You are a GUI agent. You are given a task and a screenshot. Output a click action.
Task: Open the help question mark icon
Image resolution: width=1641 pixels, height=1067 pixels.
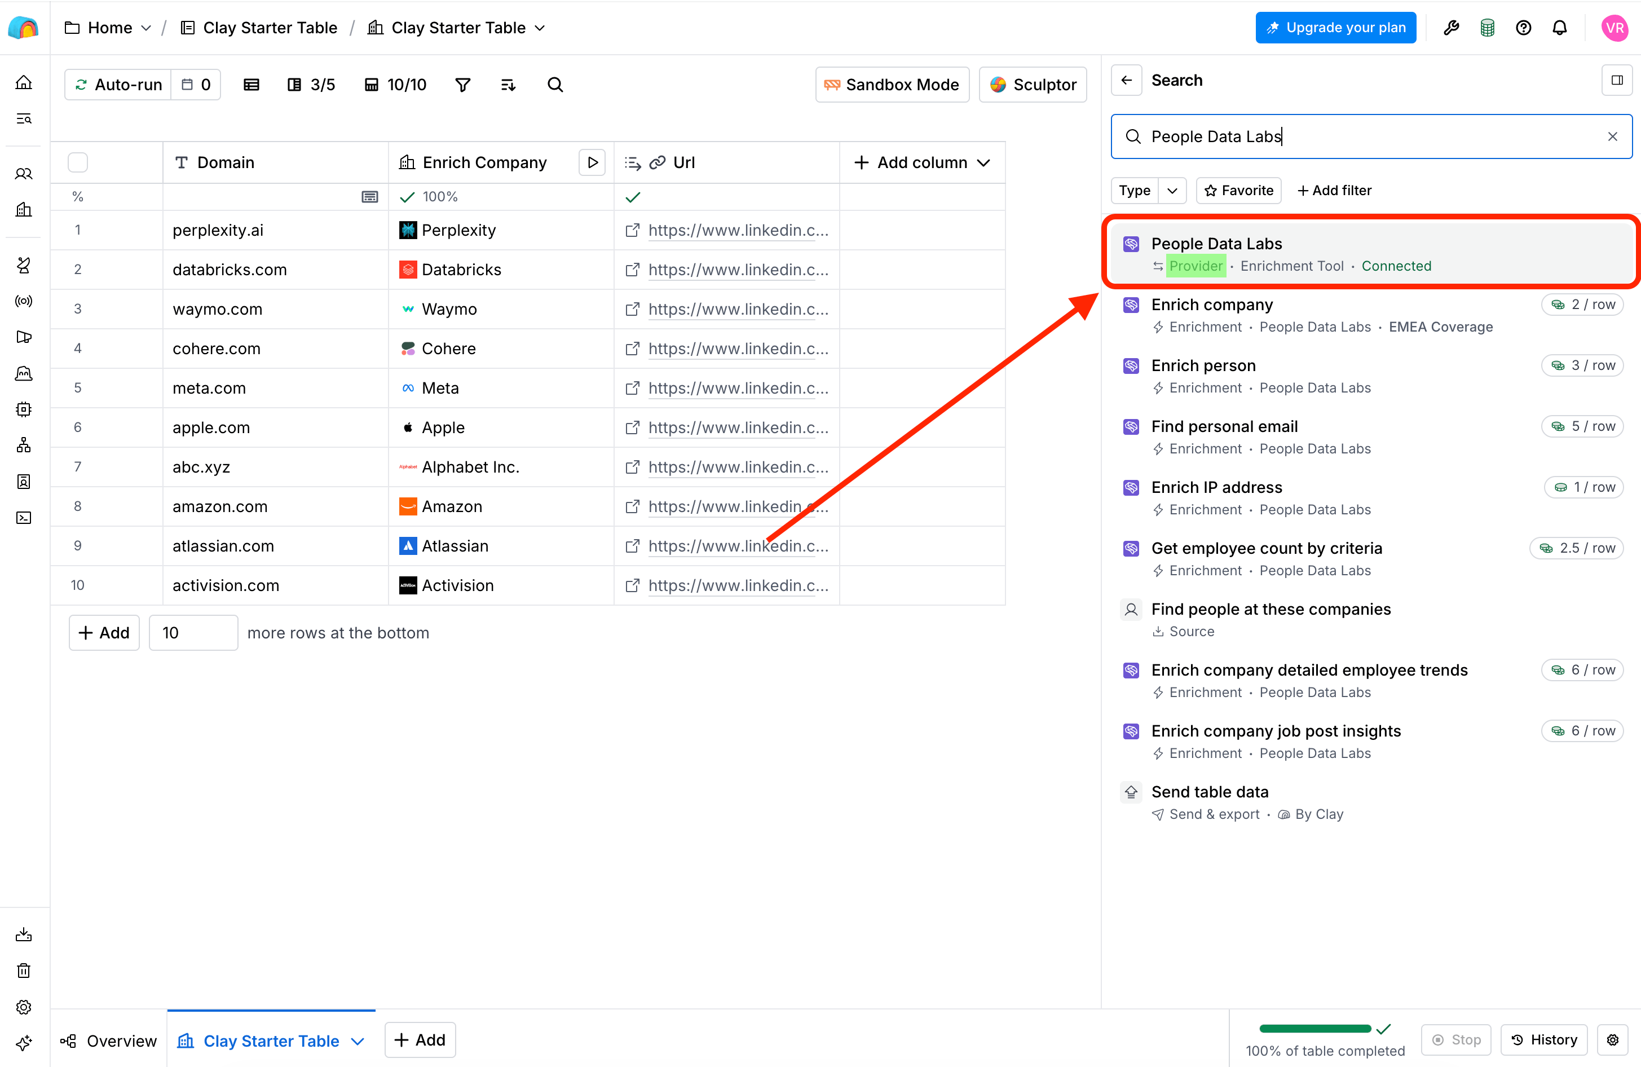click(1523, 28)
